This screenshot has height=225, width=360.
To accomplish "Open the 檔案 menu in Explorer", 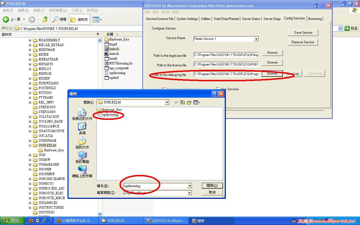I will tap(8, 10).
